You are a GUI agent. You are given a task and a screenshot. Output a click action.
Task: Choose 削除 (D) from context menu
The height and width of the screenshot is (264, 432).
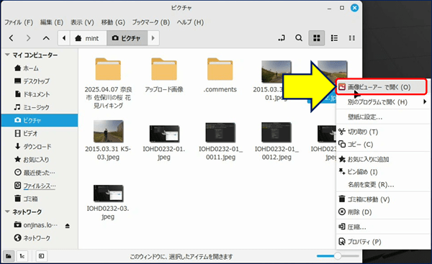383,212
